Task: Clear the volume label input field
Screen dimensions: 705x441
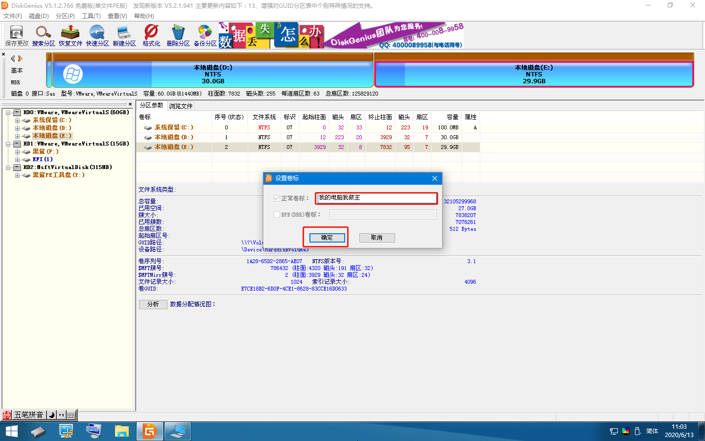Action: click(x=376, y=198)
